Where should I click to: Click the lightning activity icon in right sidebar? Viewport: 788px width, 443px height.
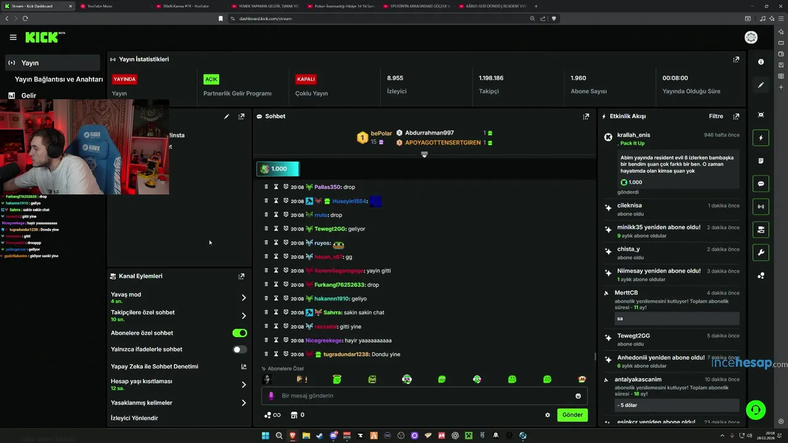click(x=761, y=138)
